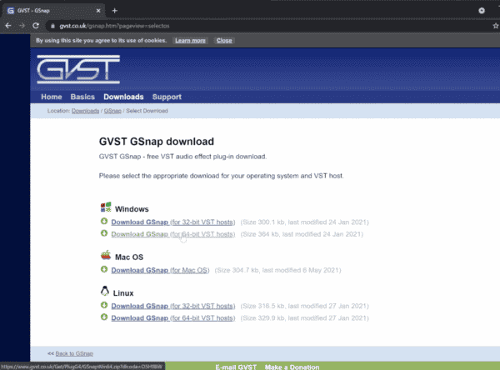Select the GVST - GSnap browser tab
This screenshot has width=500, height=370.
tap(53, 11)
